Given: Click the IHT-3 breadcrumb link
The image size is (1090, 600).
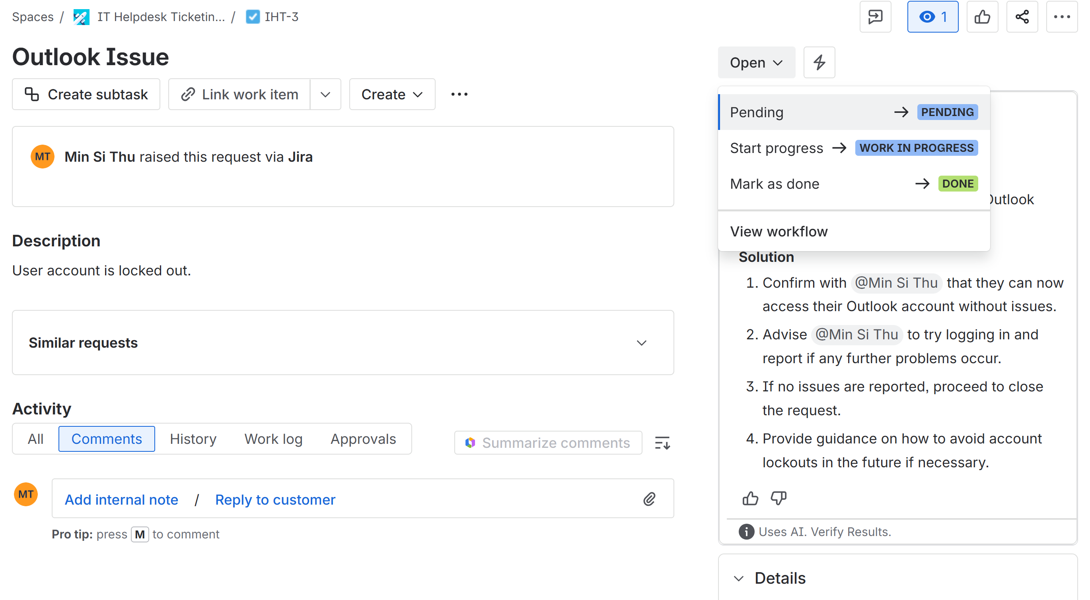Looking at the screenshot, I should pos(281,17).
